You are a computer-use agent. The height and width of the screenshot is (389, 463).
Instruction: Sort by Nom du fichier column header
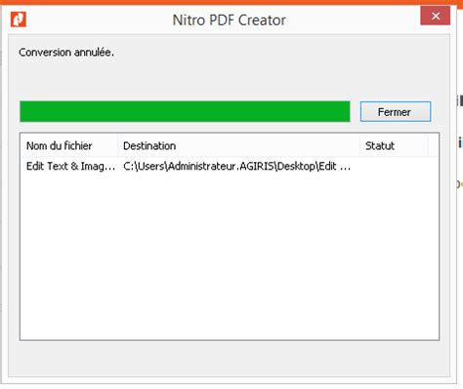[x=68, y=146]
